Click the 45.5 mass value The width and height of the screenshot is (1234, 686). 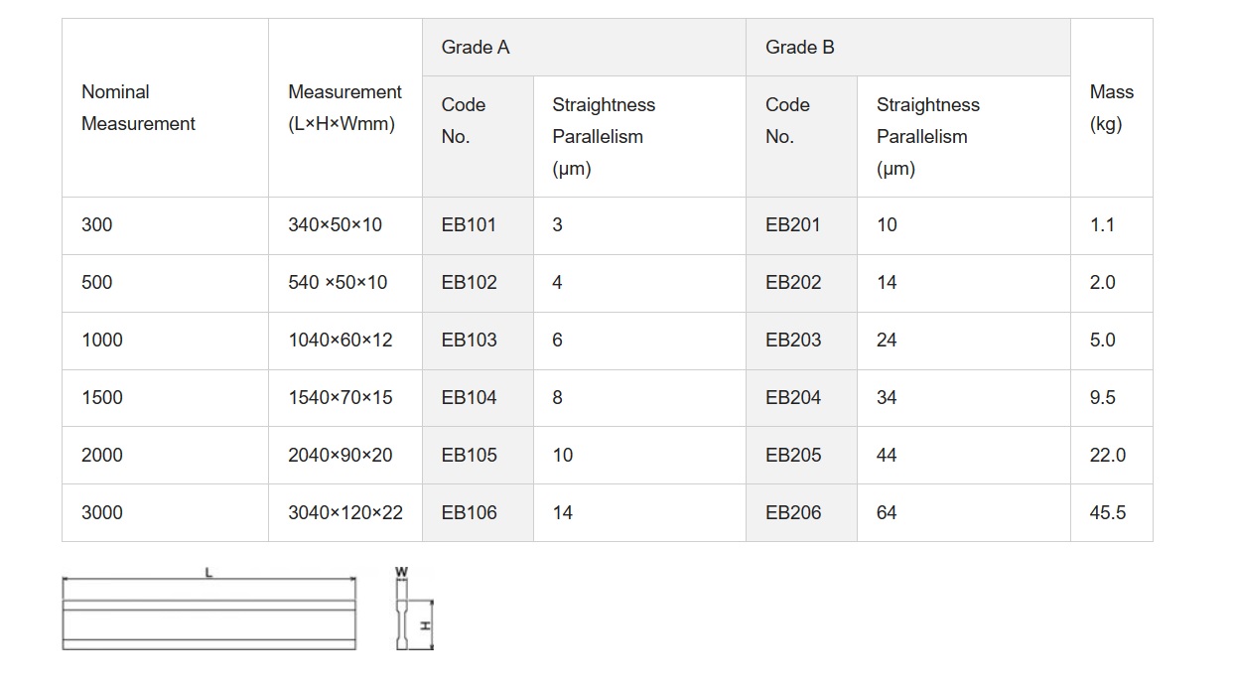1107,512
